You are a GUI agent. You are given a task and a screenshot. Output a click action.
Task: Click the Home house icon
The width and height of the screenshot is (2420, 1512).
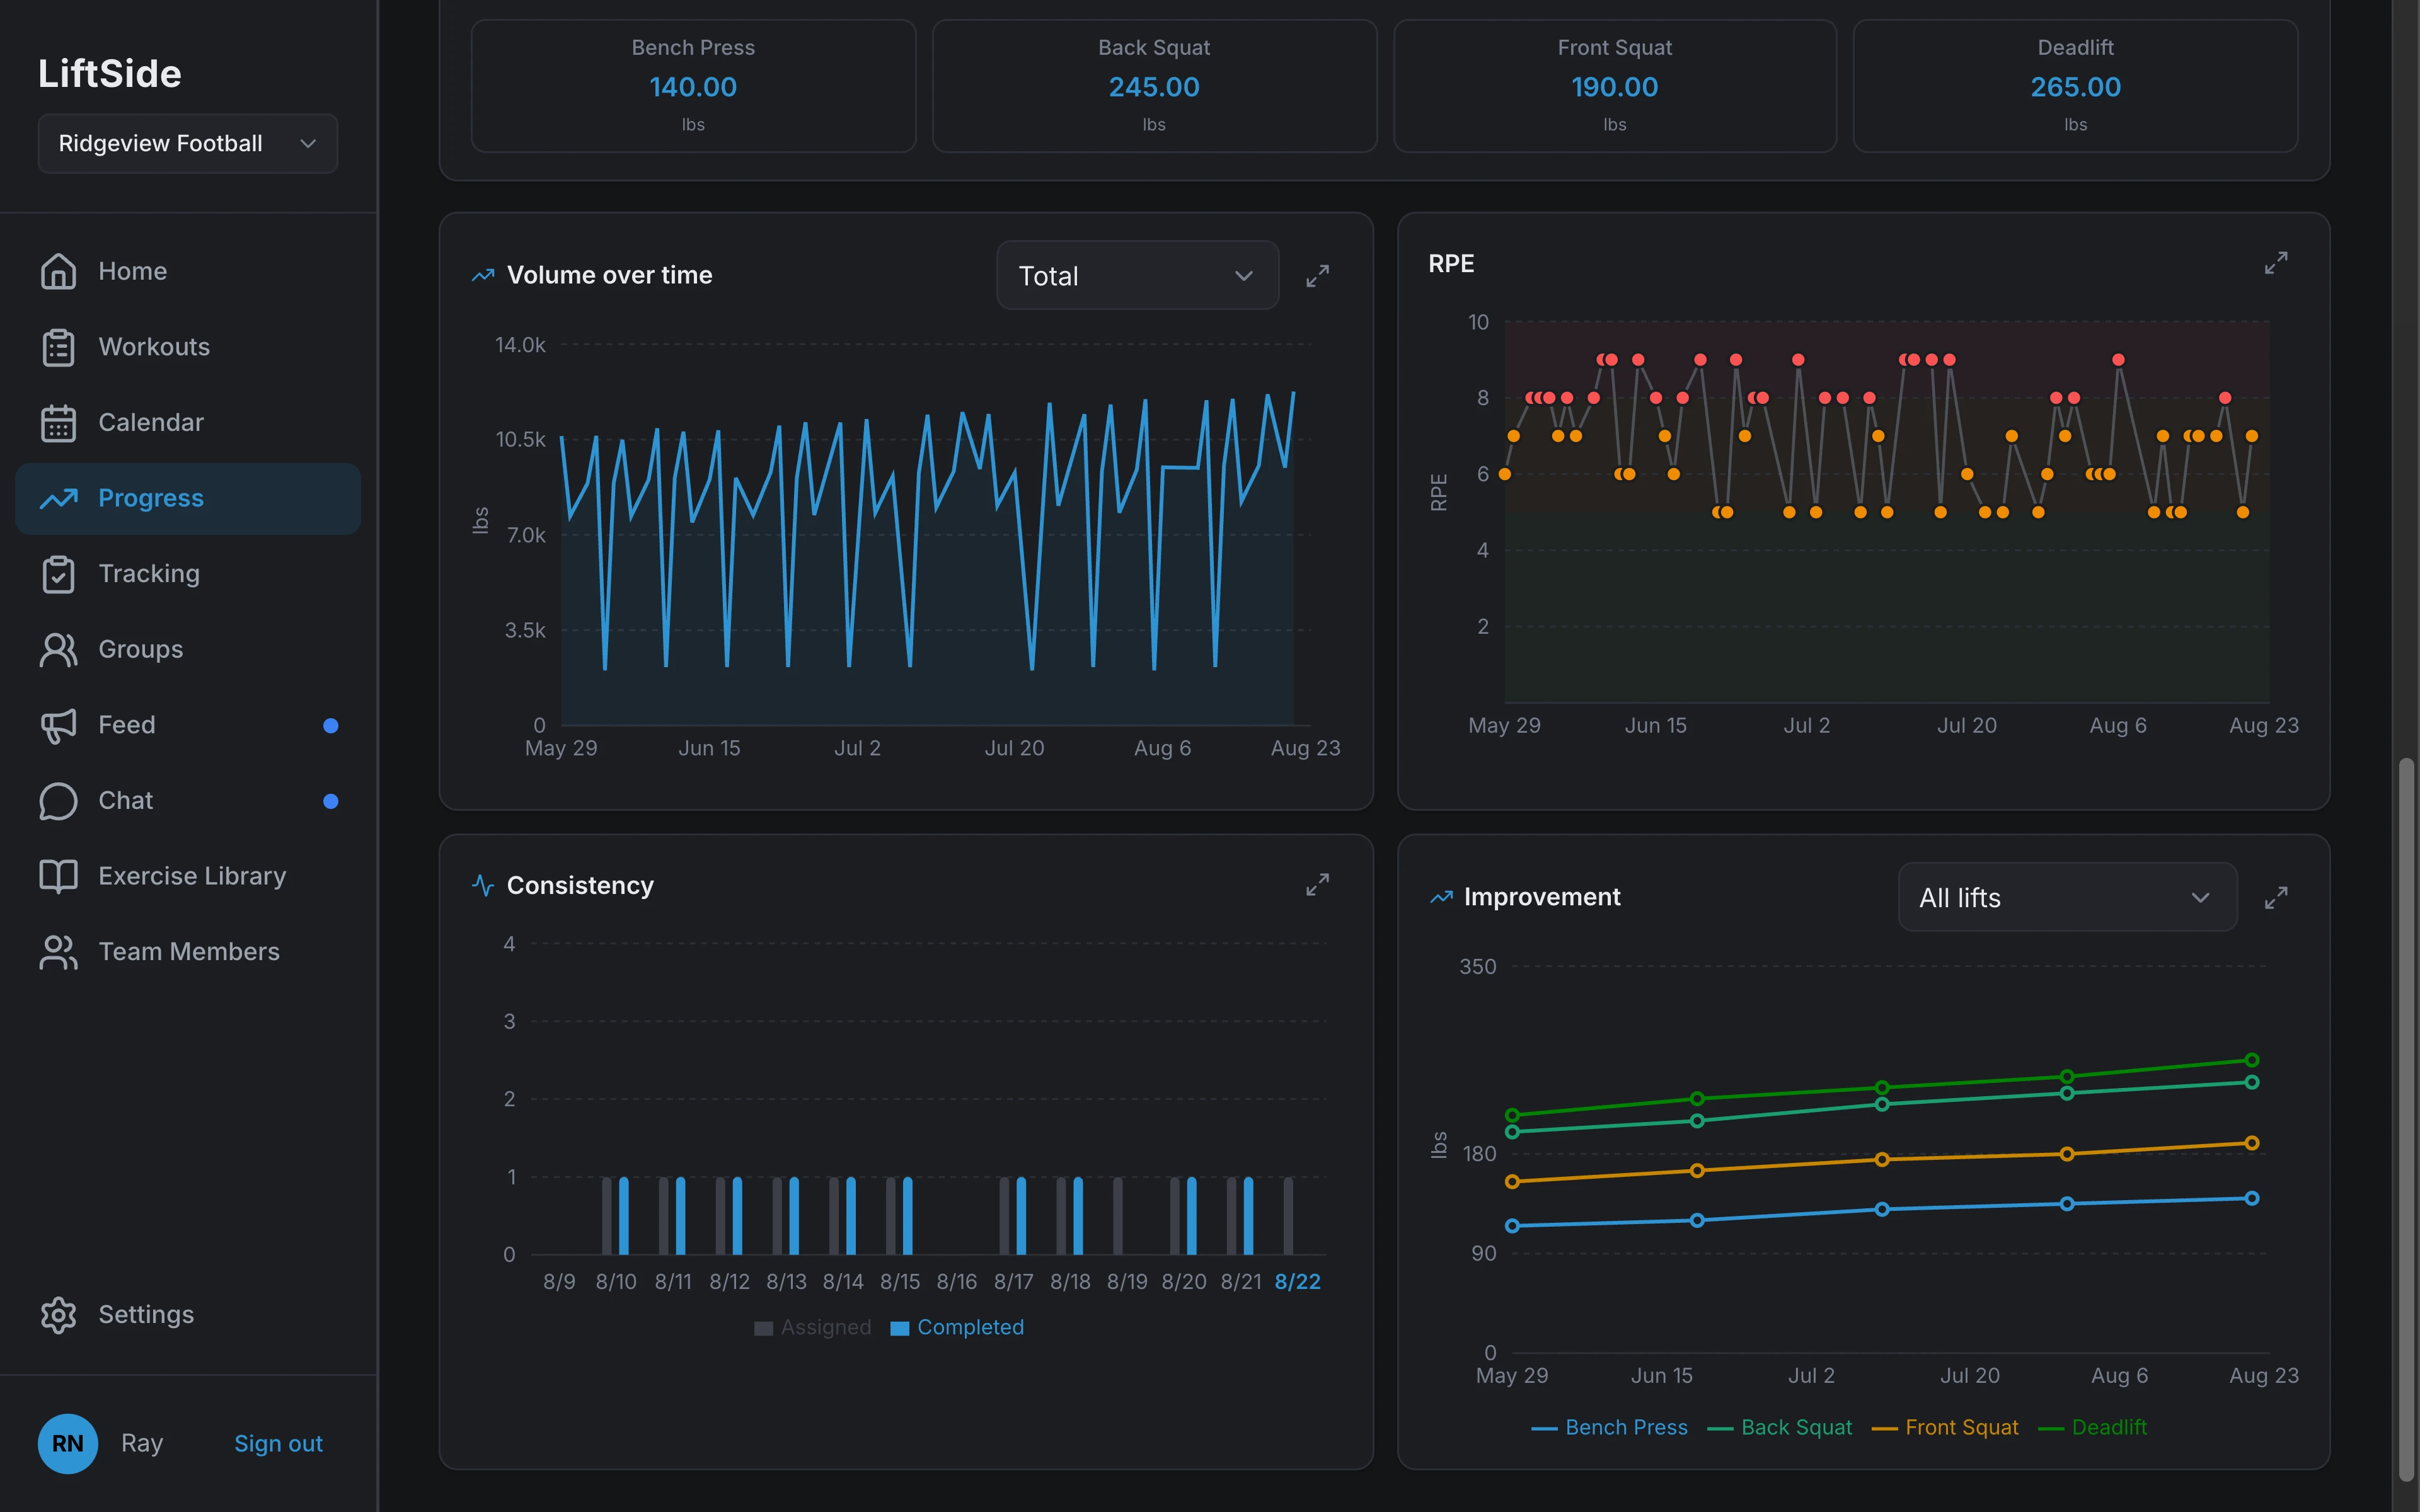[x=58, y=271]
